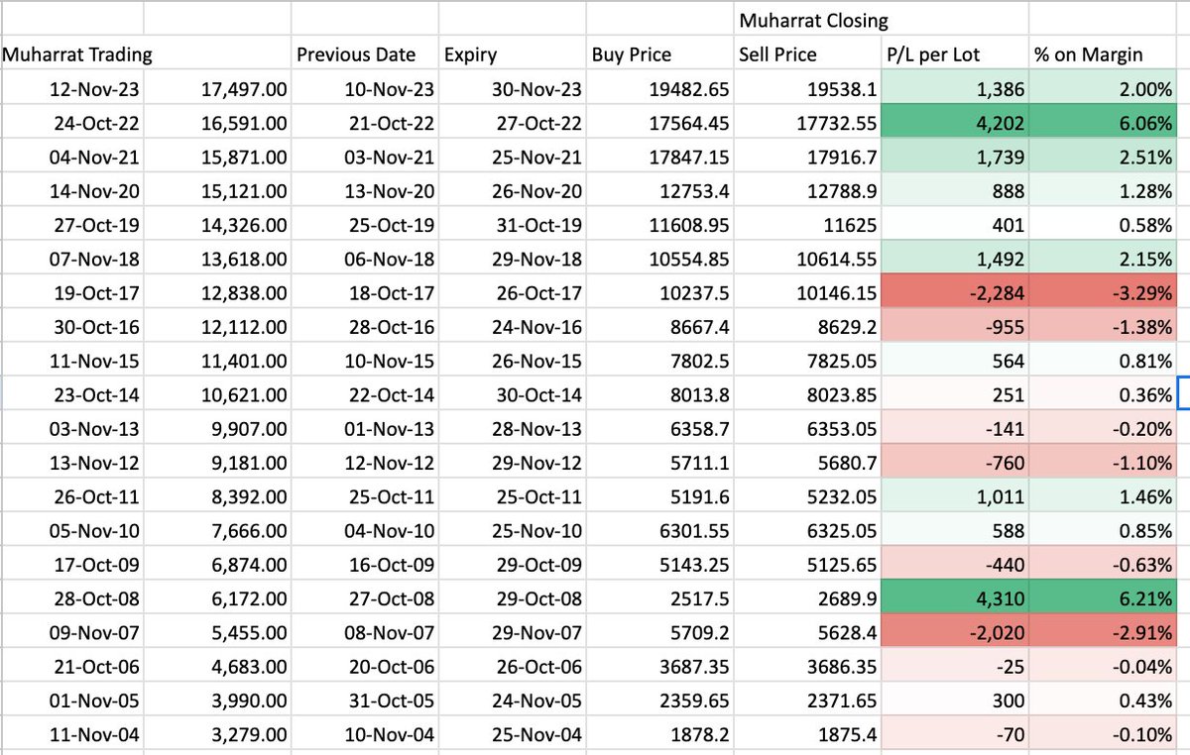Select buy price cell 12753.4
The width and height of the screenshot is (1190, 755).
[659, 190]
